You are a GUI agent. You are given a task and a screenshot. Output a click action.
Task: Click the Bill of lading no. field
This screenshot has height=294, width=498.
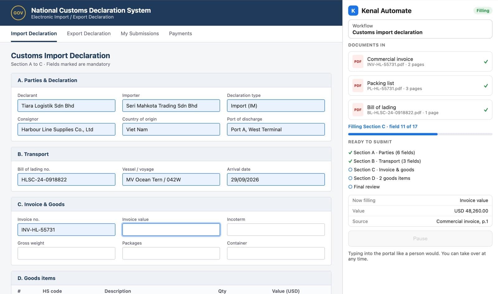[x=66, y=180]
